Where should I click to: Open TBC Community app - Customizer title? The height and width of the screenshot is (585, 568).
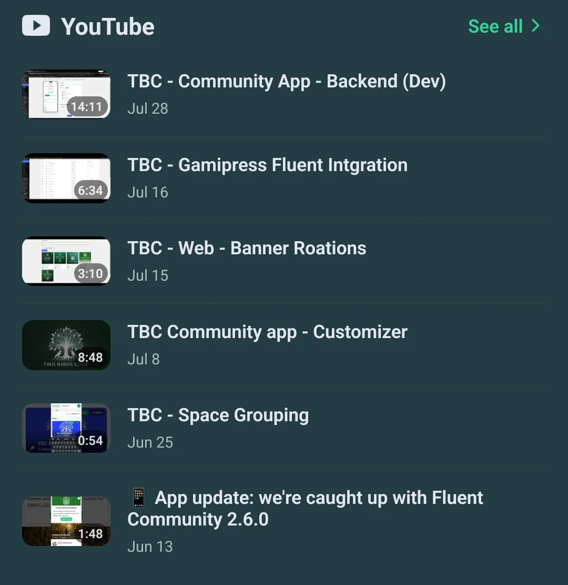coord(268,332)
